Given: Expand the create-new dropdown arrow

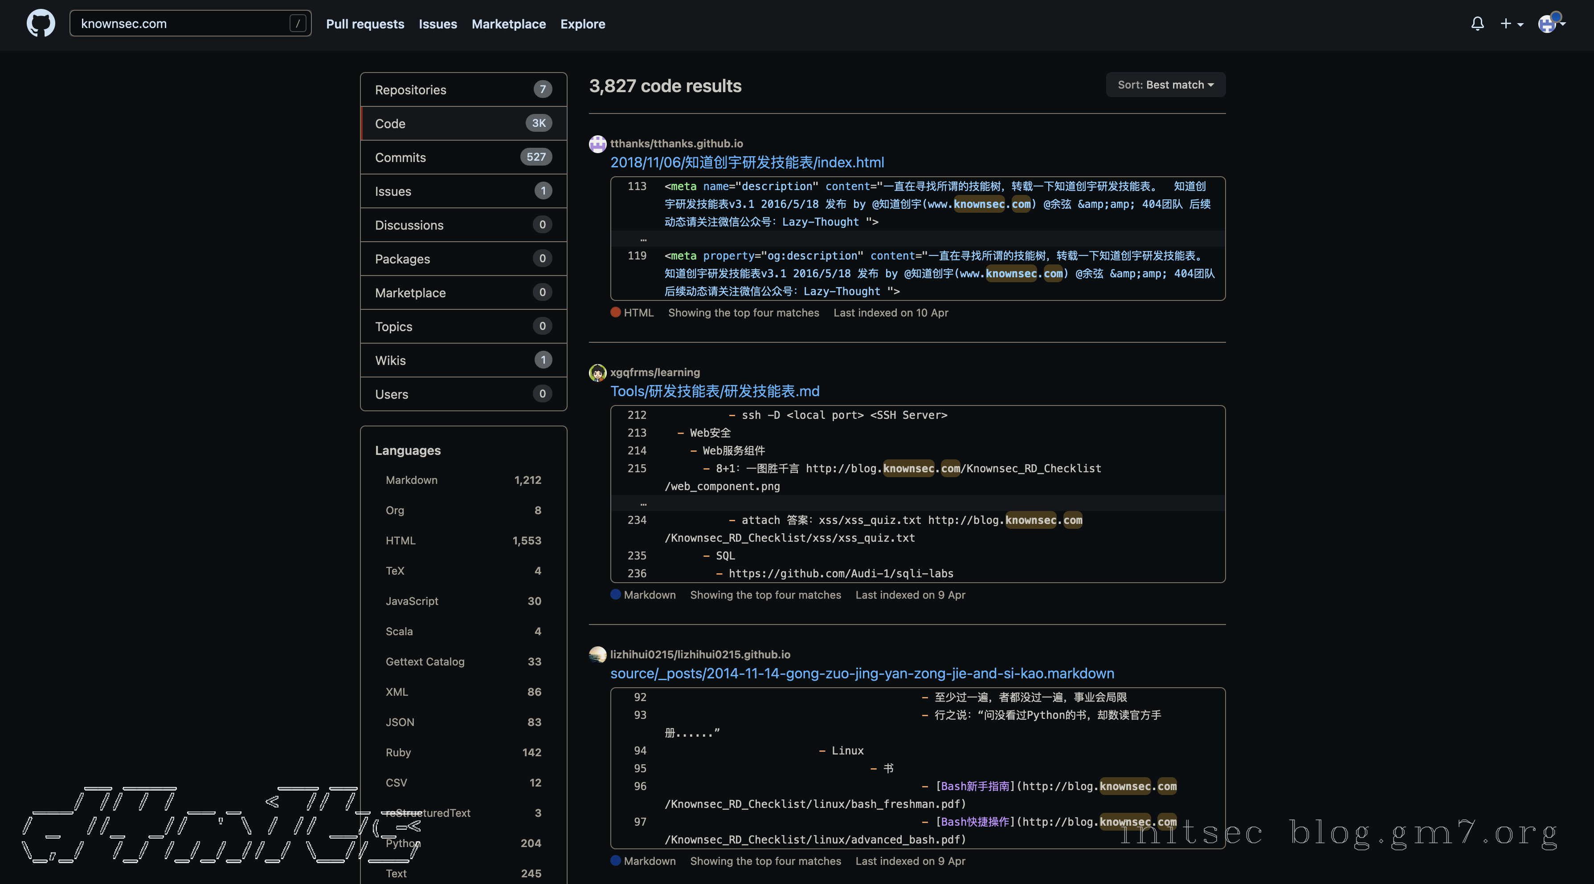Looking at the screenshot, I should point(1520,25).
